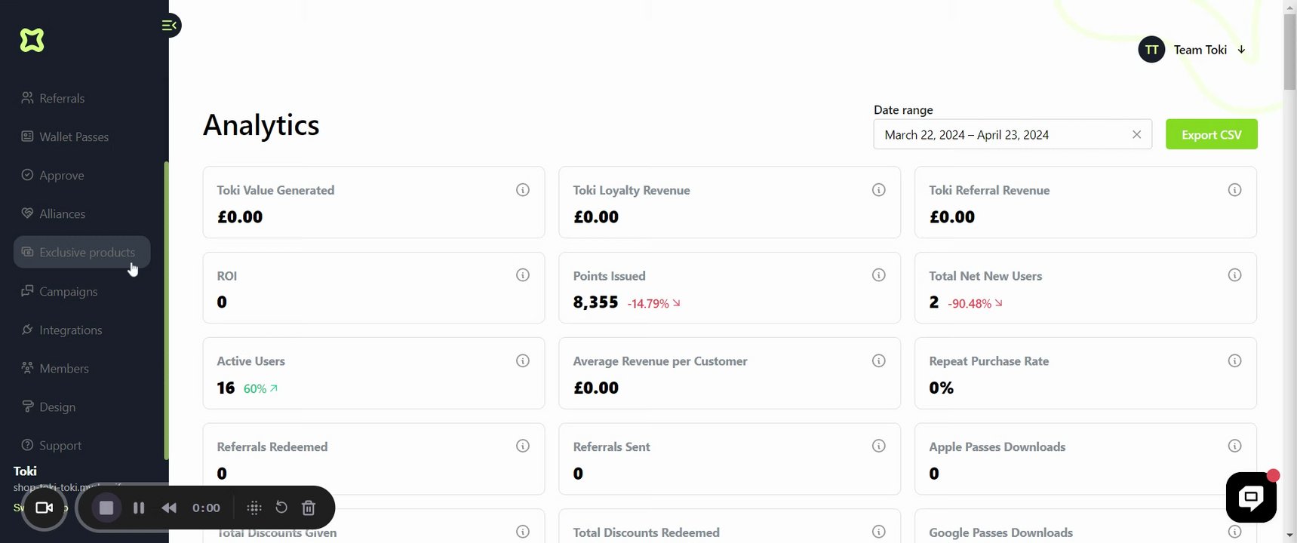
Task: Open the live chat widget
Action: [x=1250, y=496]
